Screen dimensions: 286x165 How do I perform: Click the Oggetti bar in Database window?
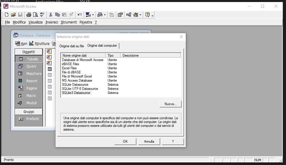pos(29,52)
